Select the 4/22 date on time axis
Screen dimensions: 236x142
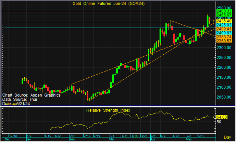point(176,136)
